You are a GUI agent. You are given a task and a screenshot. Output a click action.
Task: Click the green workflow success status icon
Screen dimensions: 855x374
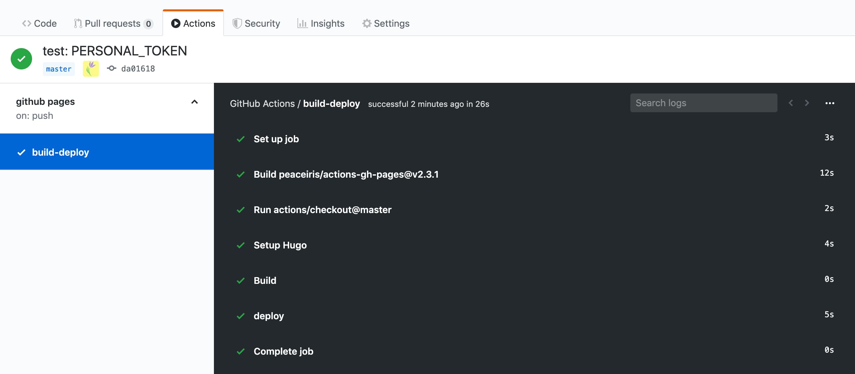[x=21, y=59]
